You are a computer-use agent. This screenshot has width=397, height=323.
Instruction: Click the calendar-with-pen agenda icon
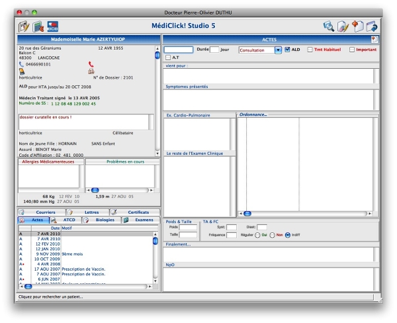coord(24,26)
